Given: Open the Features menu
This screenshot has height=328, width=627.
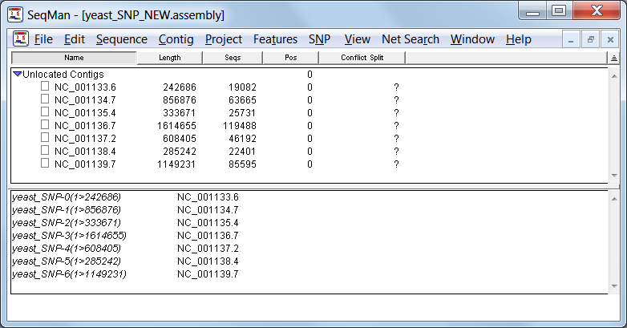Looking at the screenshot, I should pyautogui.click(x=275, y=39).
